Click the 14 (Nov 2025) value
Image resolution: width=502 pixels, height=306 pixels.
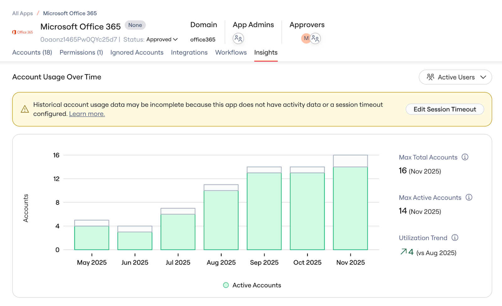[x=420, y=211]
